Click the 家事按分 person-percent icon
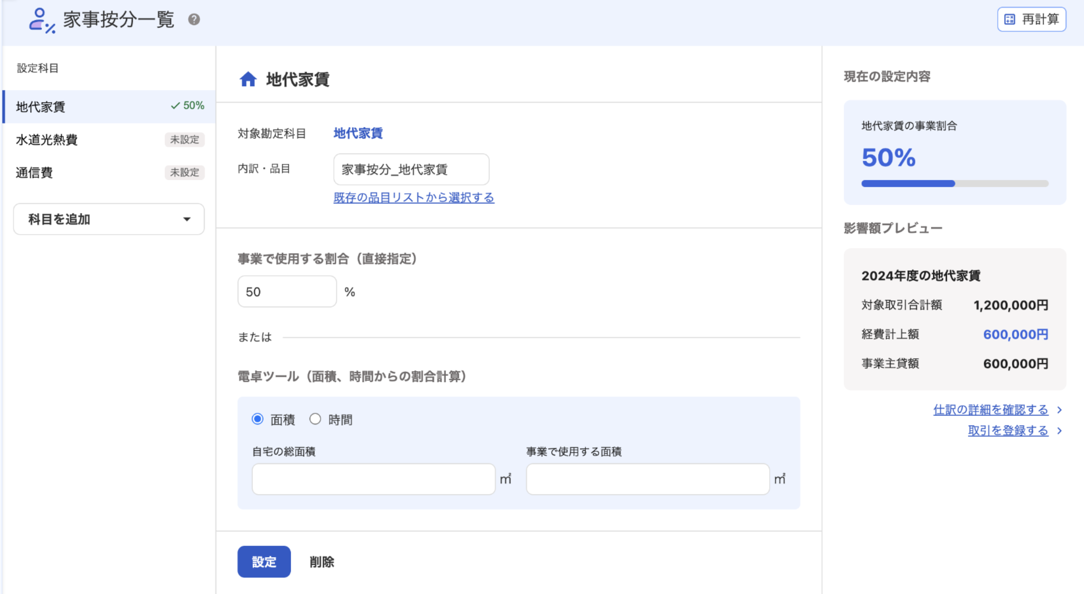1084x594 pixels. click(x=42, y=21)
